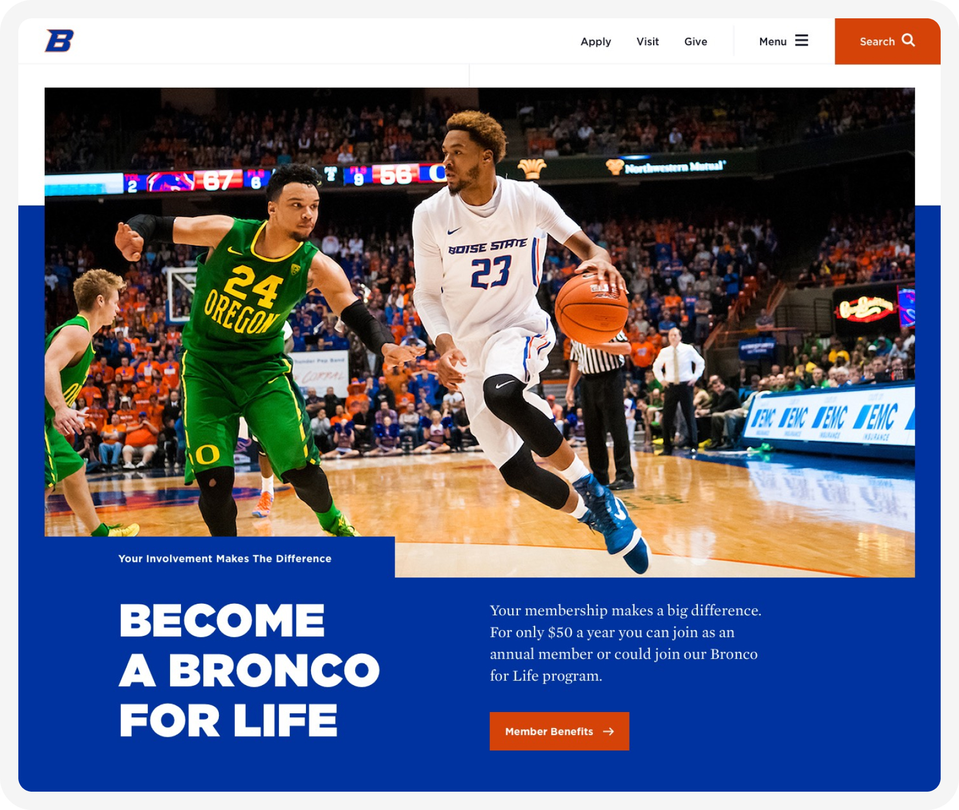The image size is (959, 810).
Task: Click the basketball game hero image
Action: click(479, 332)
